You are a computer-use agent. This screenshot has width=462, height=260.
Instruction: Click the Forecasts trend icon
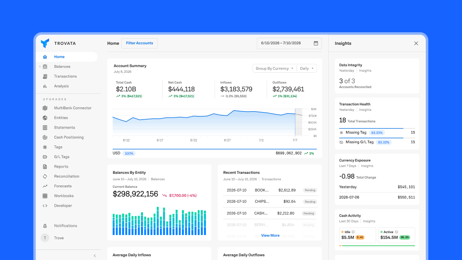pos(45,186)
